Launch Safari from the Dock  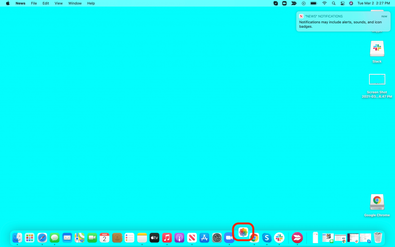pyautogui.click(x=42, y=237)
